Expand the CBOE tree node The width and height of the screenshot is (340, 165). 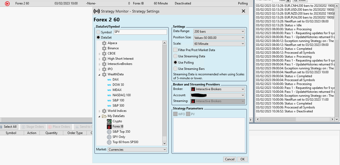pos(100,54)
